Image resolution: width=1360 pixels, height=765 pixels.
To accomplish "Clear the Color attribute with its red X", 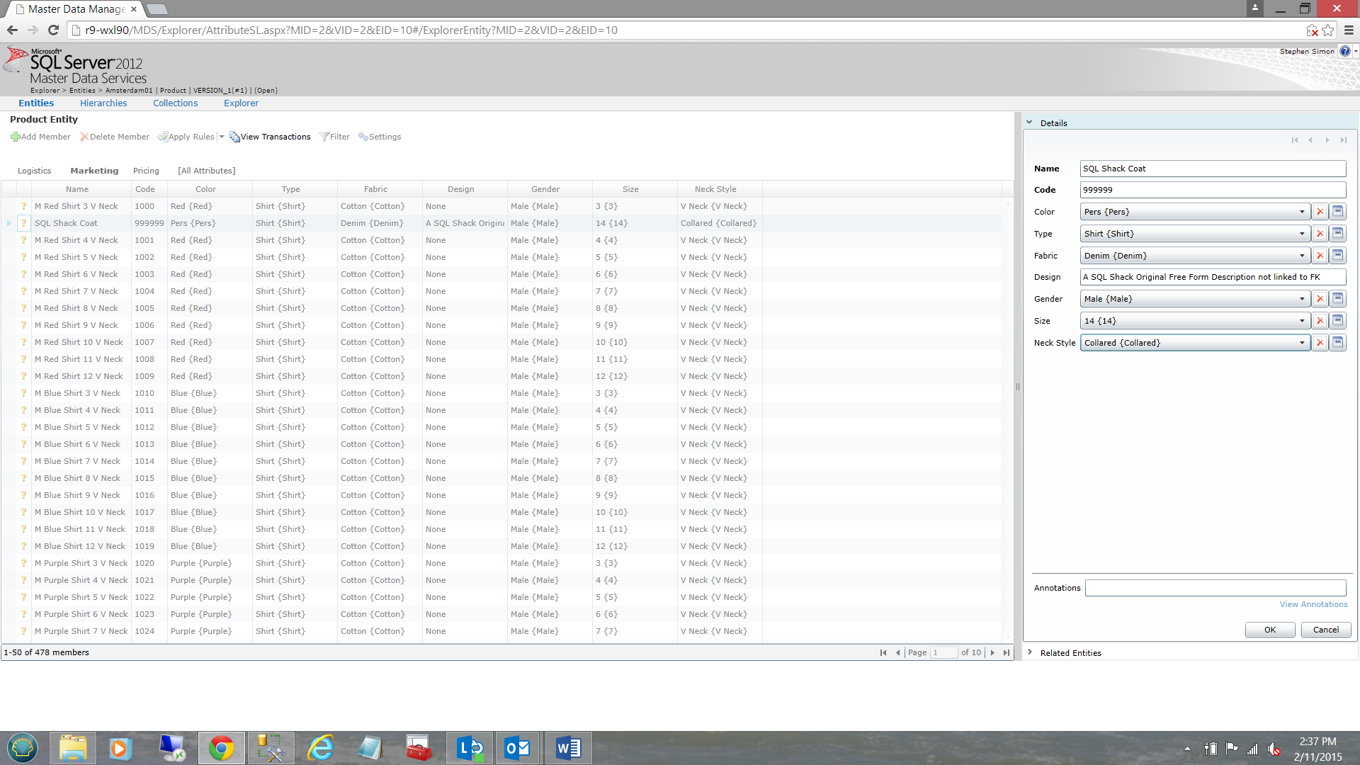I will tap(1320, 212).
